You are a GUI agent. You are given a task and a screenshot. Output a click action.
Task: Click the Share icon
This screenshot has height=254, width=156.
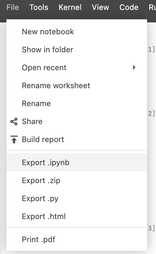(x=14, y=122)
